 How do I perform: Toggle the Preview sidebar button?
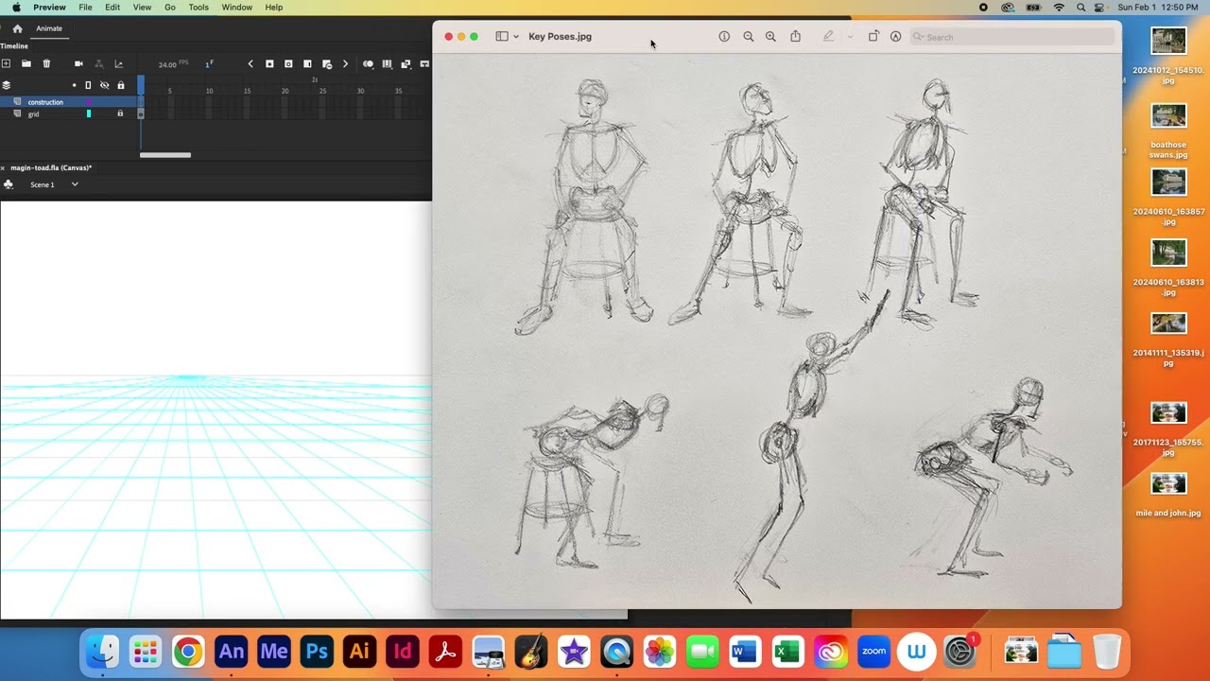click(502, 37)
